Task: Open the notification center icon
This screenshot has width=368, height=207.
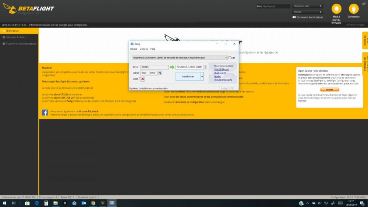Action: [362, 203]
